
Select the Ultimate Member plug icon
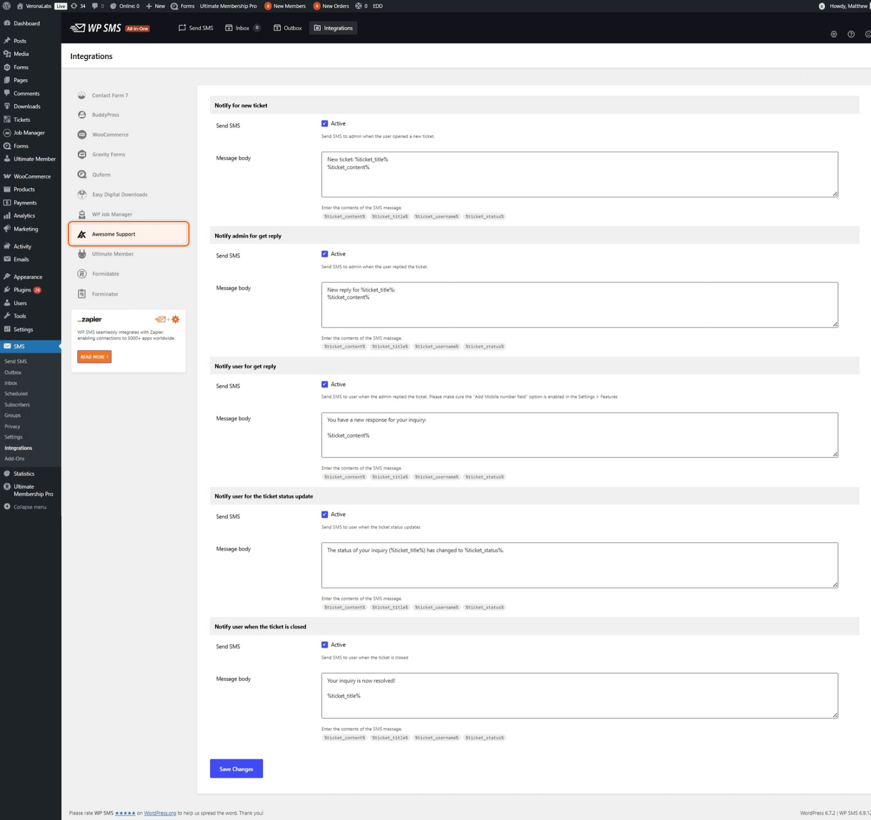pos(82,254)
